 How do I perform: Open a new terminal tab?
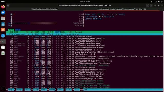click(x=8, y=5)
